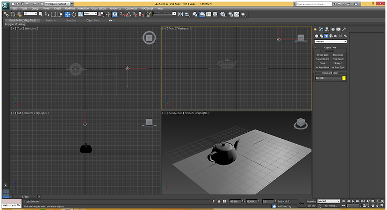Open the Hierarchy command panel tab
This screenshot has height=210, width=387.
tap(327, 29)
